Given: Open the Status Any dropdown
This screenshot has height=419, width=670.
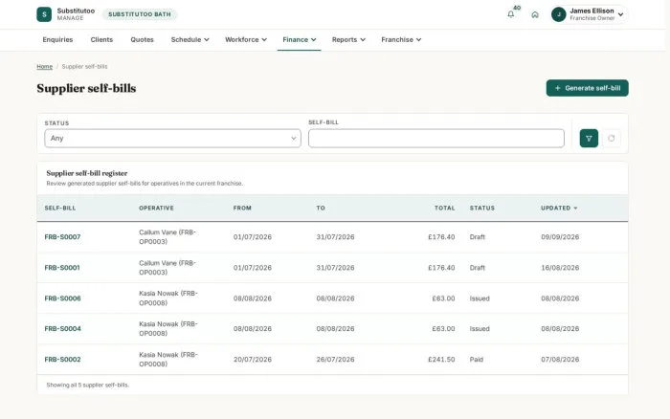Looking at the screenshot, I should [172, 139].
